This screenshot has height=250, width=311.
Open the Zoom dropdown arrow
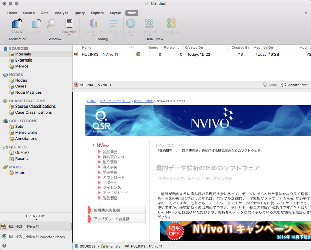[51, 35]
